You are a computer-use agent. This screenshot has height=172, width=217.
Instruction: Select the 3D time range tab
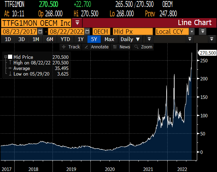pos(22,39)
